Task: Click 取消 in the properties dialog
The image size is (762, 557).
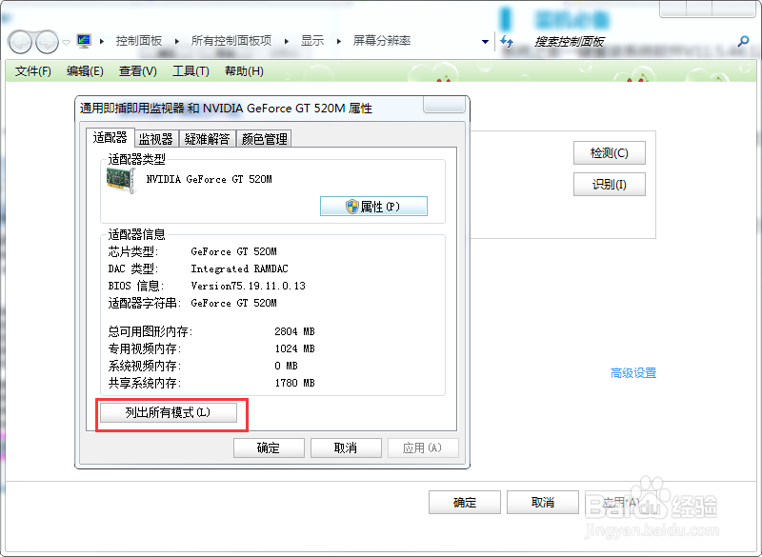Action: [x=346, y=448]
